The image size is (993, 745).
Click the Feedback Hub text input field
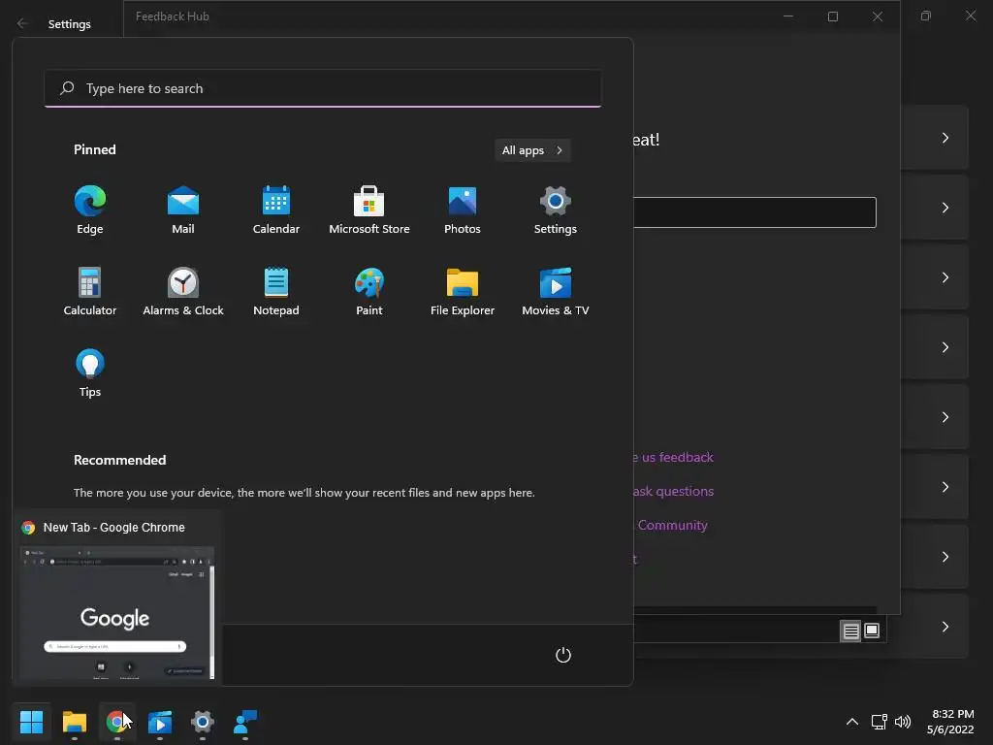(754, 212)
